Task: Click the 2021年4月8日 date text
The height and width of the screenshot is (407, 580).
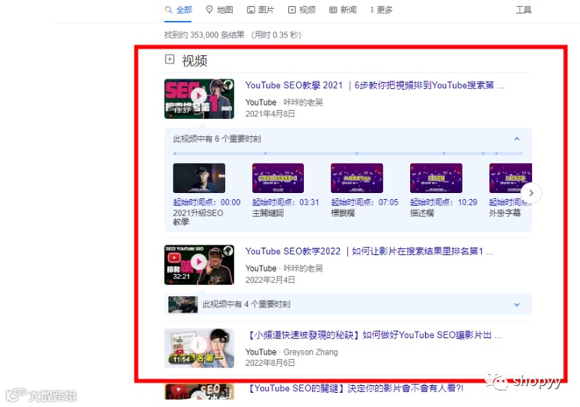Action: 270,114
